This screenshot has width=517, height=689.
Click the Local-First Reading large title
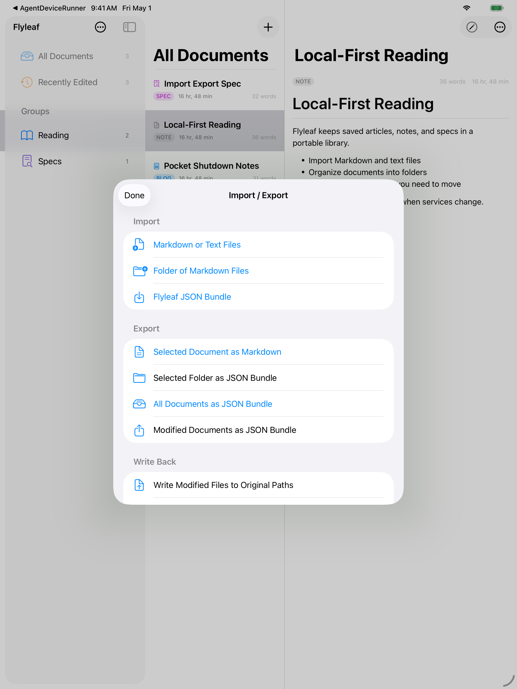point(371,55)
